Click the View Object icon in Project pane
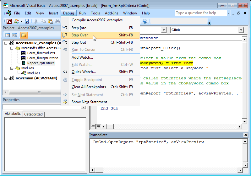 pyautogui.click(x=15, y=35)
